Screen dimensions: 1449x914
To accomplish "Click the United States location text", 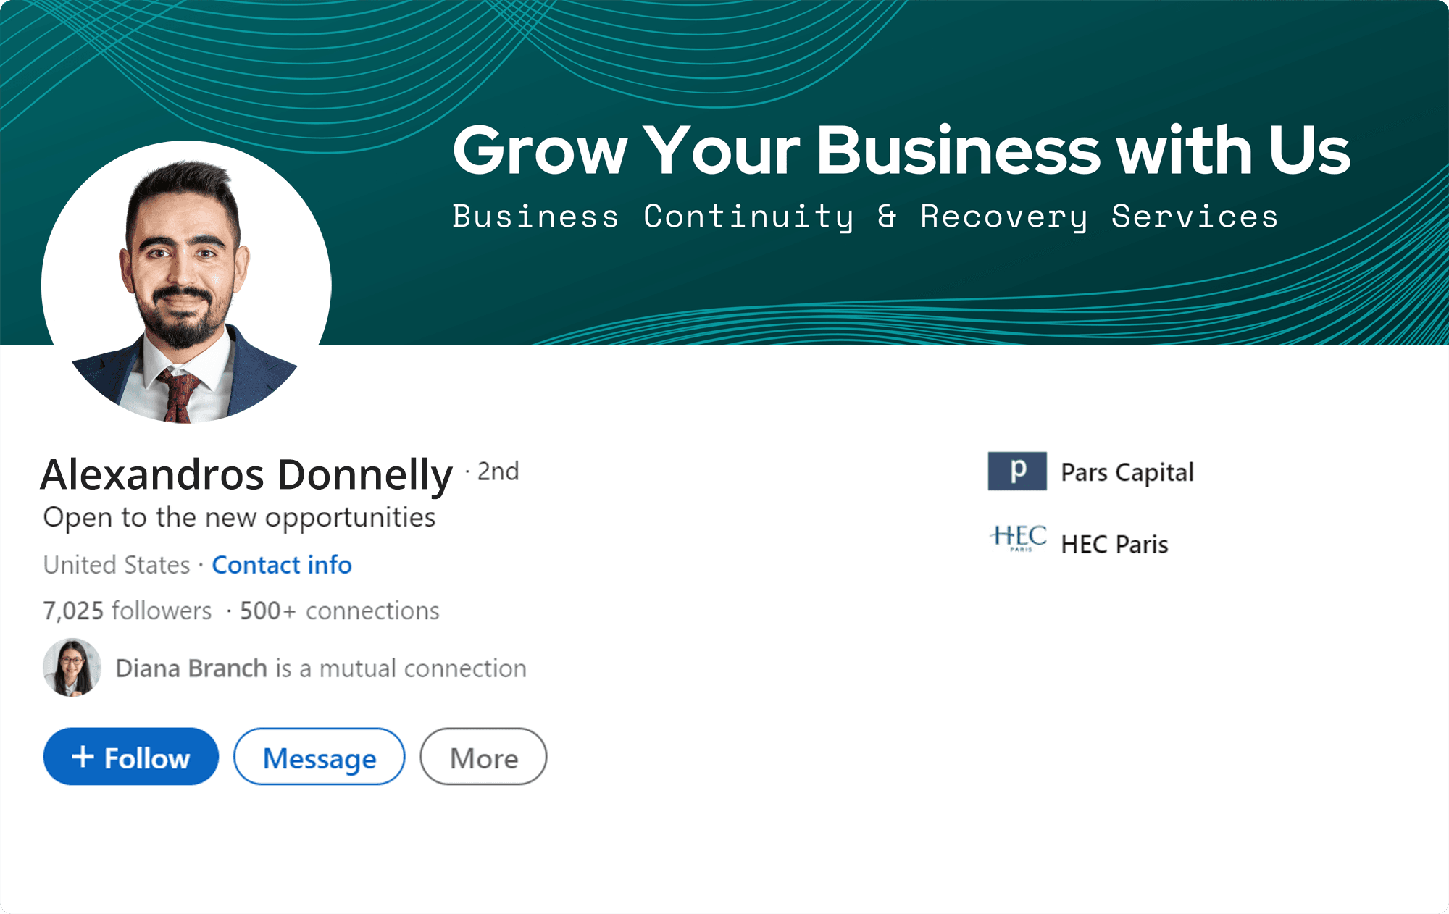I will coord(117,565).
